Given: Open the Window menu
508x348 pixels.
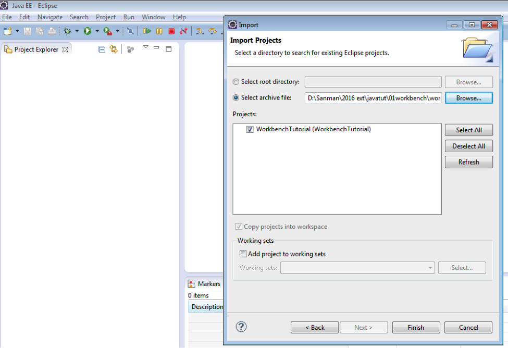Looking at the screenshot, I should point(154,17).
